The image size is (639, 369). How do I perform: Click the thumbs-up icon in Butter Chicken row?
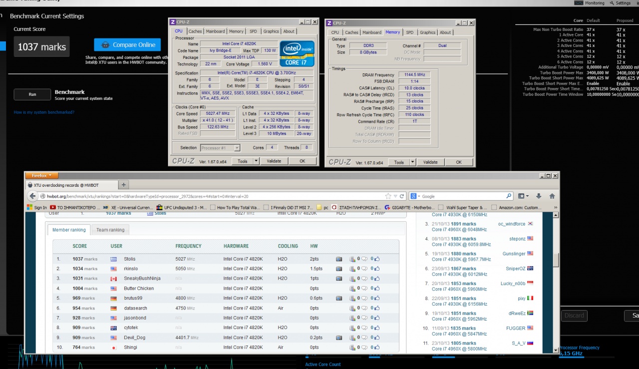pos(377,289)
